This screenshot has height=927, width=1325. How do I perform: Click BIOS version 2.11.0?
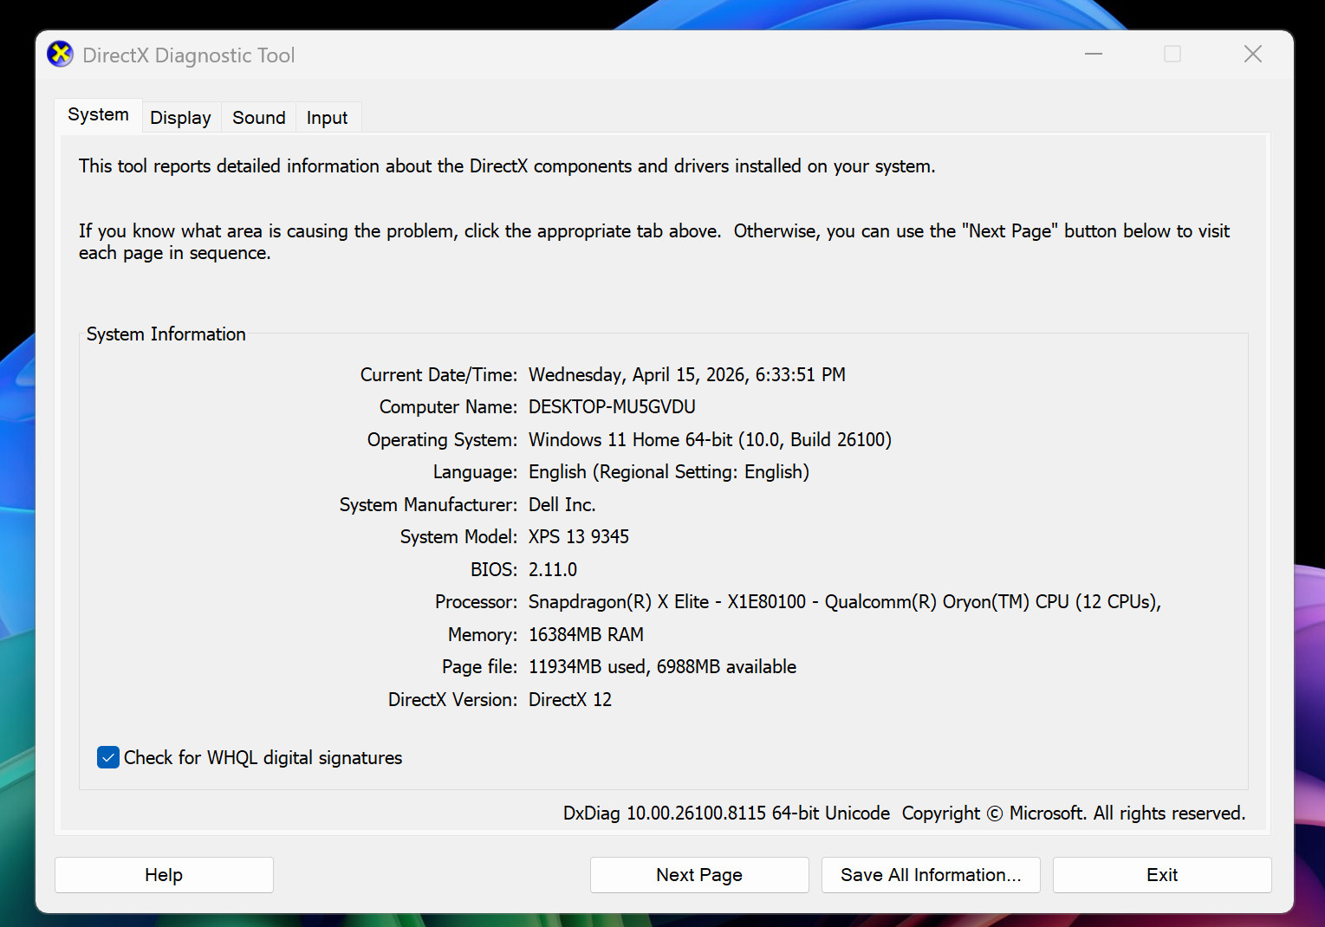pyautogui.click(x=553, y=569)
